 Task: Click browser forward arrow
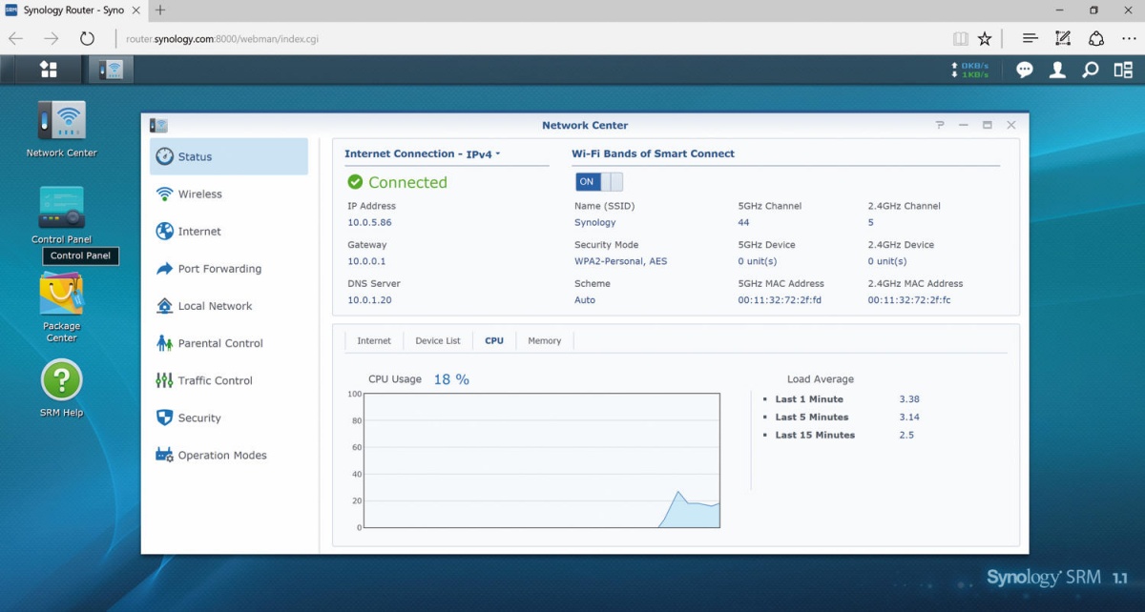pos(52,38)
